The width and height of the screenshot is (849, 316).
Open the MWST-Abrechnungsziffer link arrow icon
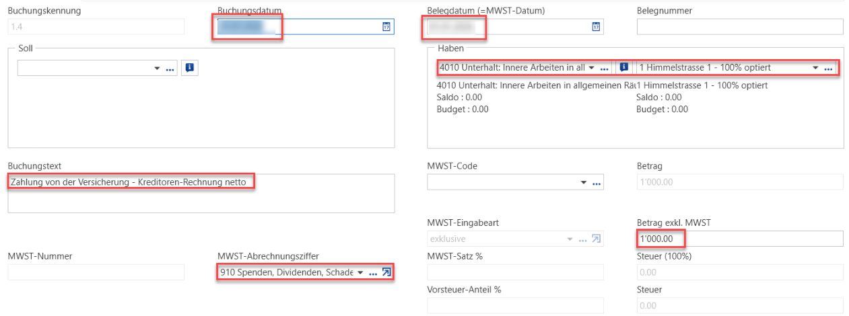tap(386, 272)
